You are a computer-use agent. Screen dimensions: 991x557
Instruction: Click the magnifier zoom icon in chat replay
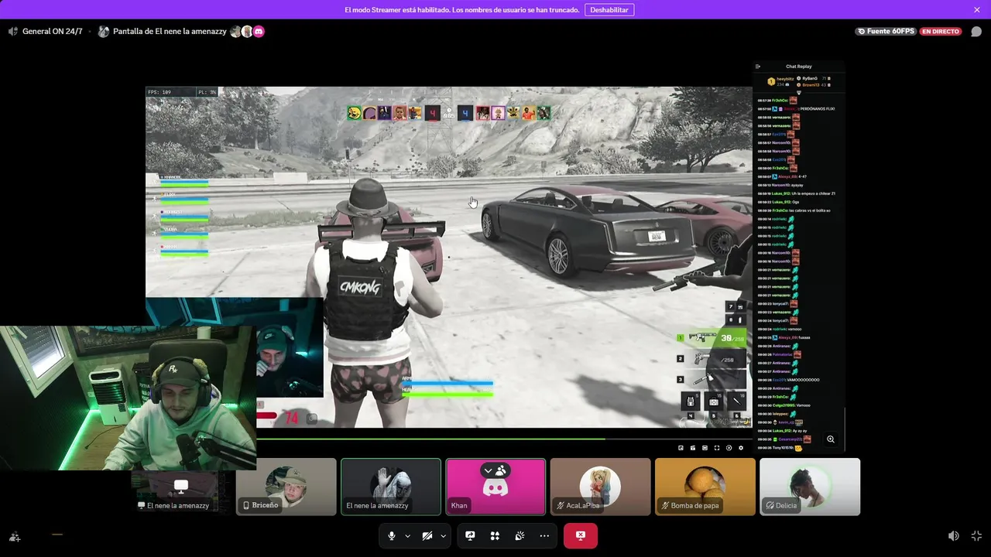(830, 439)
